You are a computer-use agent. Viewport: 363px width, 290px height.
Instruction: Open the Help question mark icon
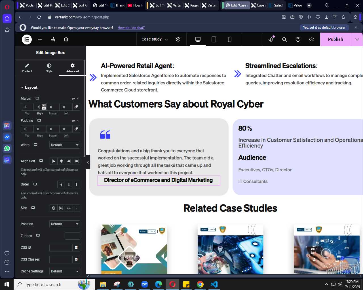click(298, 39)
